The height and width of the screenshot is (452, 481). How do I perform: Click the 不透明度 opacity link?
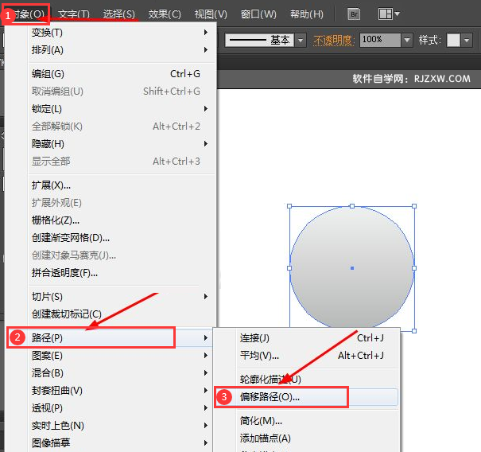(333, 40)
